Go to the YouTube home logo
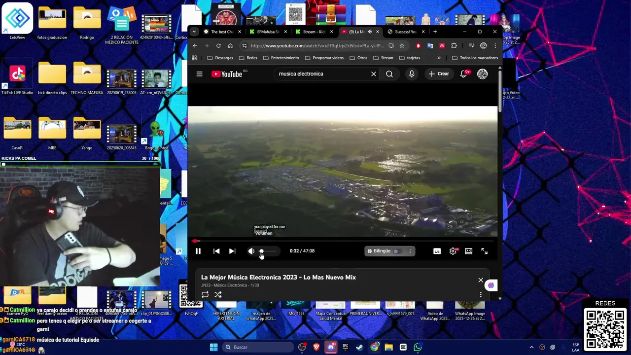This screenshot has width=631, height=355. point(227,74)
